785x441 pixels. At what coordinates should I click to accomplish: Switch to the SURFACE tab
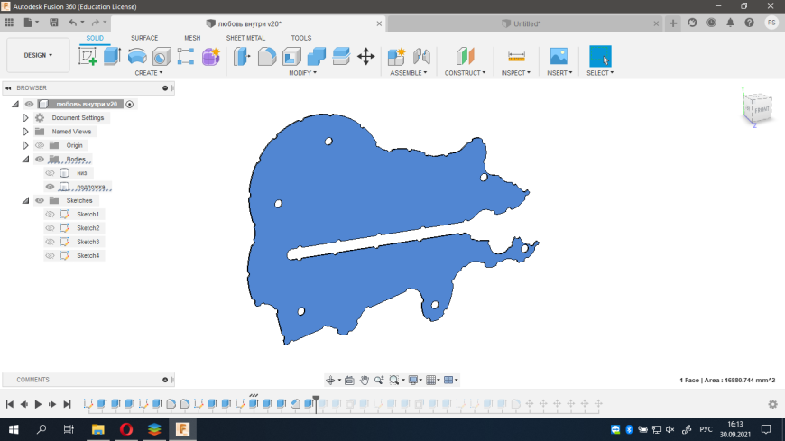point(144,38)
